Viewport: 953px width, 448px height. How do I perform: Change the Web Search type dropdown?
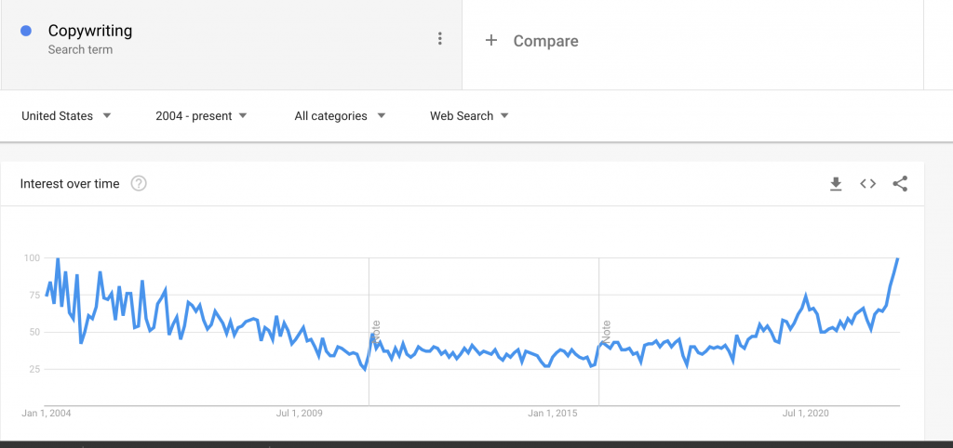(469, 116)
